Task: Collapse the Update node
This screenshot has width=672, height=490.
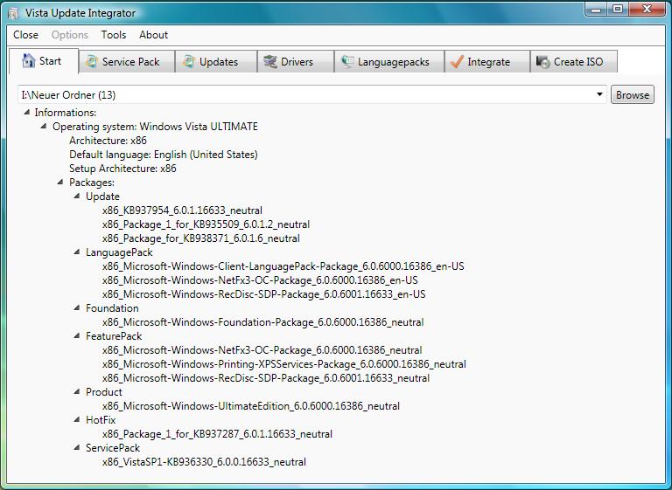Action: tap(77, 196)
